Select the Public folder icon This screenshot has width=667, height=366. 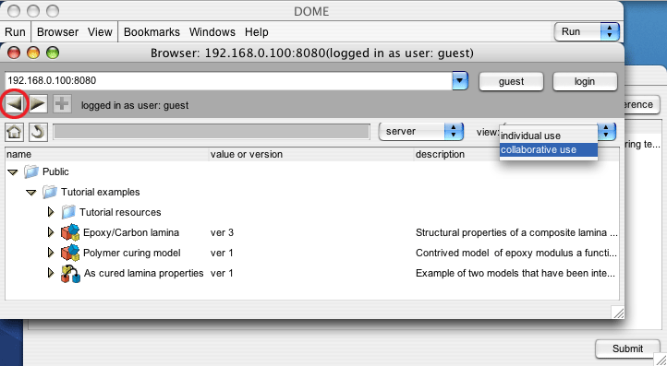[x=31, y=171]
